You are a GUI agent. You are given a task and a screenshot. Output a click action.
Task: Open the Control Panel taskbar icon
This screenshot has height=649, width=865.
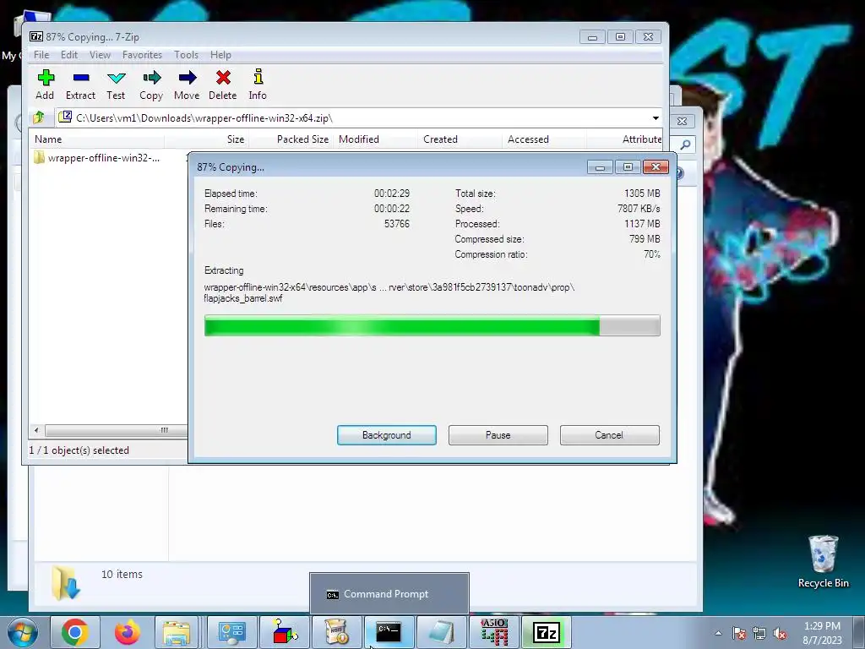231,632
